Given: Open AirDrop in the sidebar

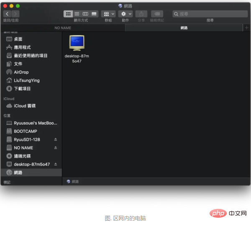Looking at the screenshot, I should point(31,72).
